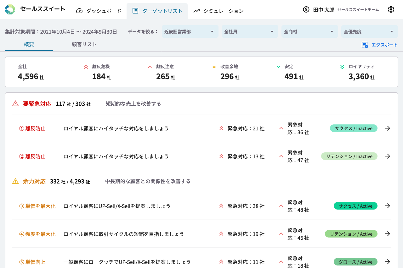This screenshot has height=268, width=403.
Task: Click the text ロイヤル顧客に取引サイクルの短縮を目指しましょう
Action: point(124,234)
